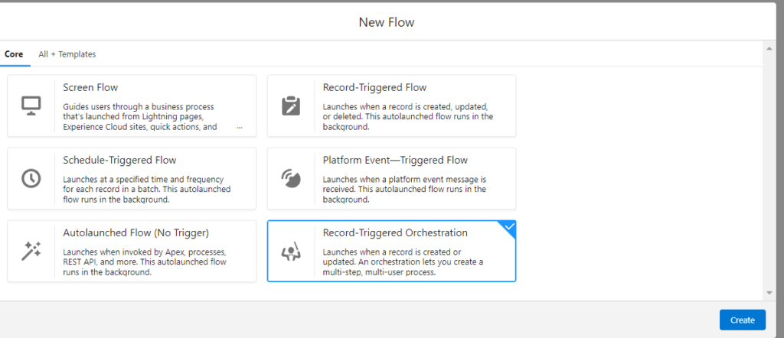Click the scrollbar down arrow
Viewport: 784px width, 338px height.
pyautogui.click(x=770, y=293)
